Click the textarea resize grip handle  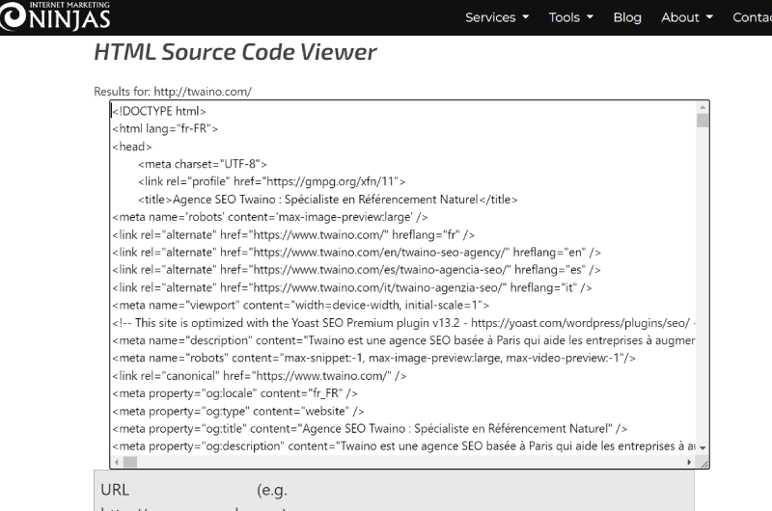(x=704, y=464)
